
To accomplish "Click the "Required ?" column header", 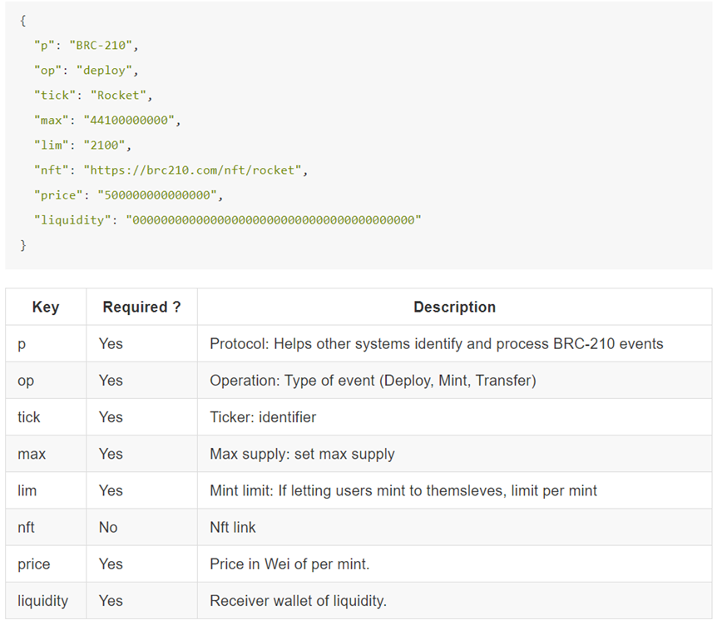I will point(141,308).
